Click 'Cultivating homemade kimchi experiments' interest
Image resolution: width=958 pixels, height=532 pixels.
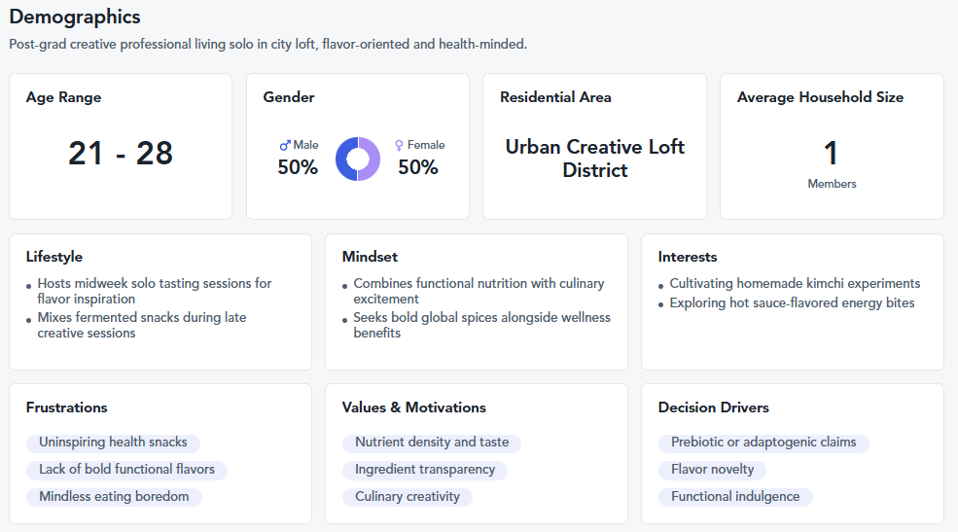[x=795, y=284]
